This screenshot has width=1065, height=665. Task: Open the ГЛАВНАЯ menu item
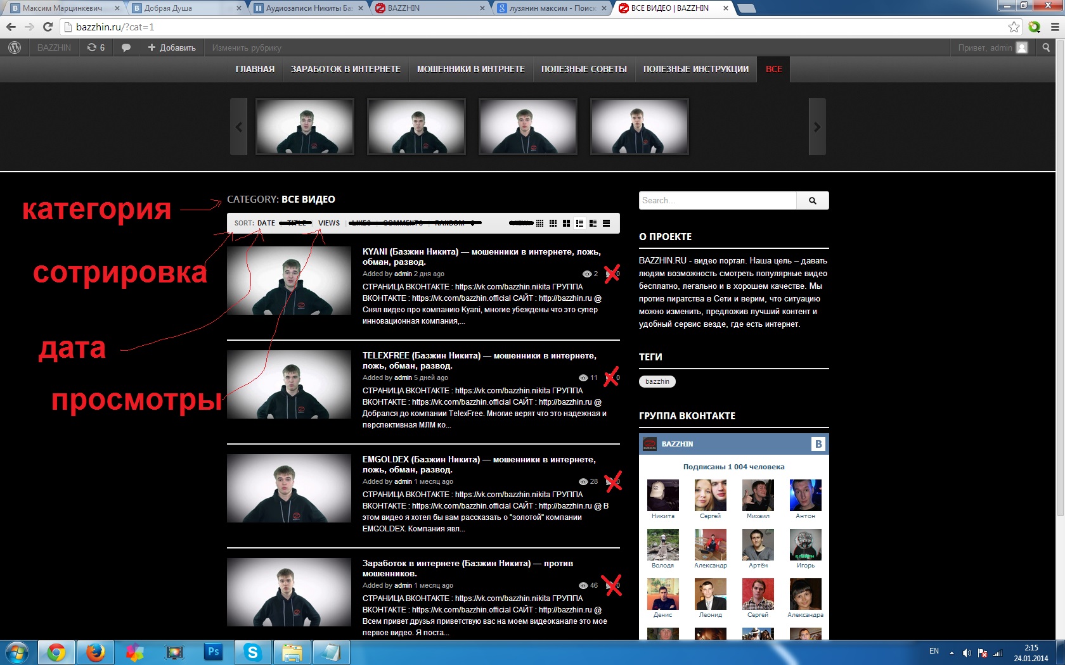click(x=255, y=69)
